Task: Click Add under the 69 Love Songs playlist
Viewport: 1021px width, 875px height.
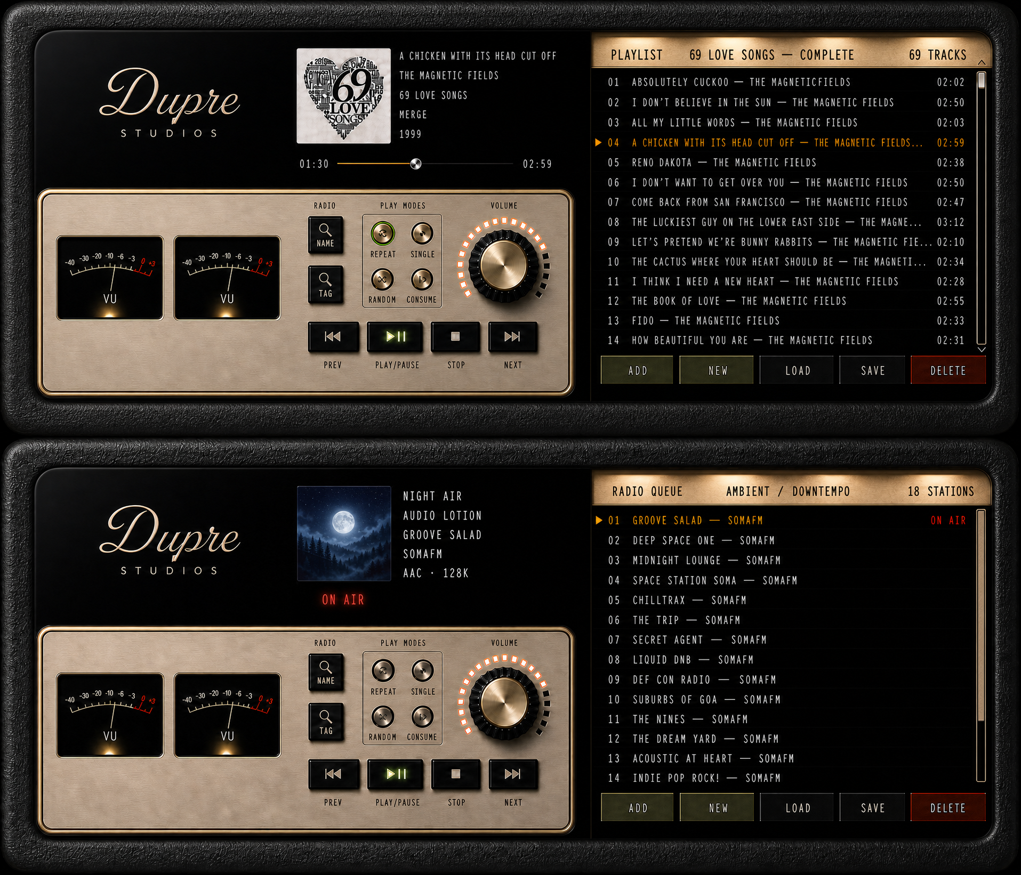Action: tap(637, 370)
